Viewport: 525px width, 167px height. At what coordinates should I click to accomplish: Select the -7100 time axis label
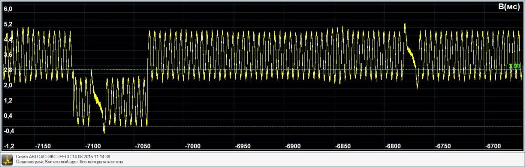coord(93,146)
